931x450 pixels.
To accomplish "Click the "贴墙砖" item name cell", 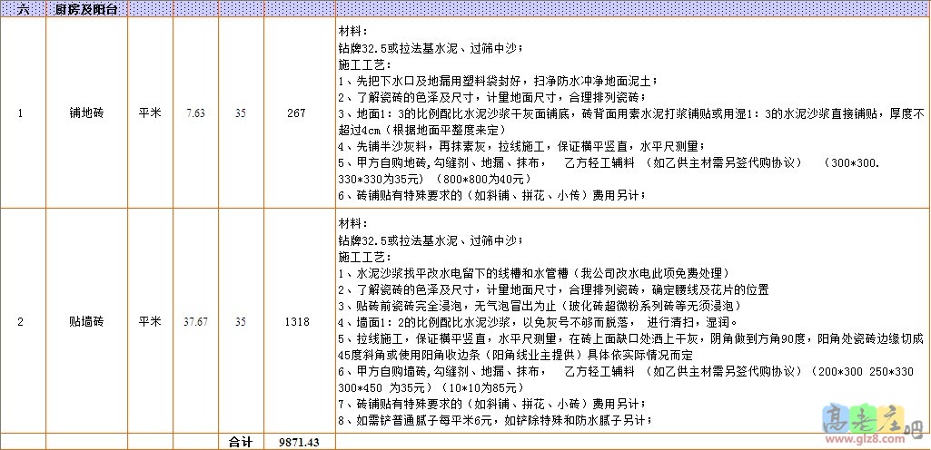I will tap(86, 321).
